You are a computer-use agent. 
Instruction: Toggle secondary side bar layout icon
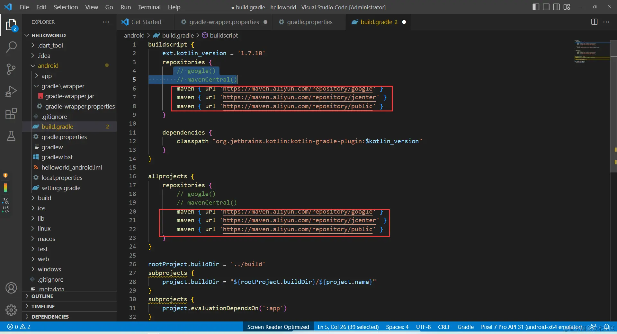coord(556,7)
